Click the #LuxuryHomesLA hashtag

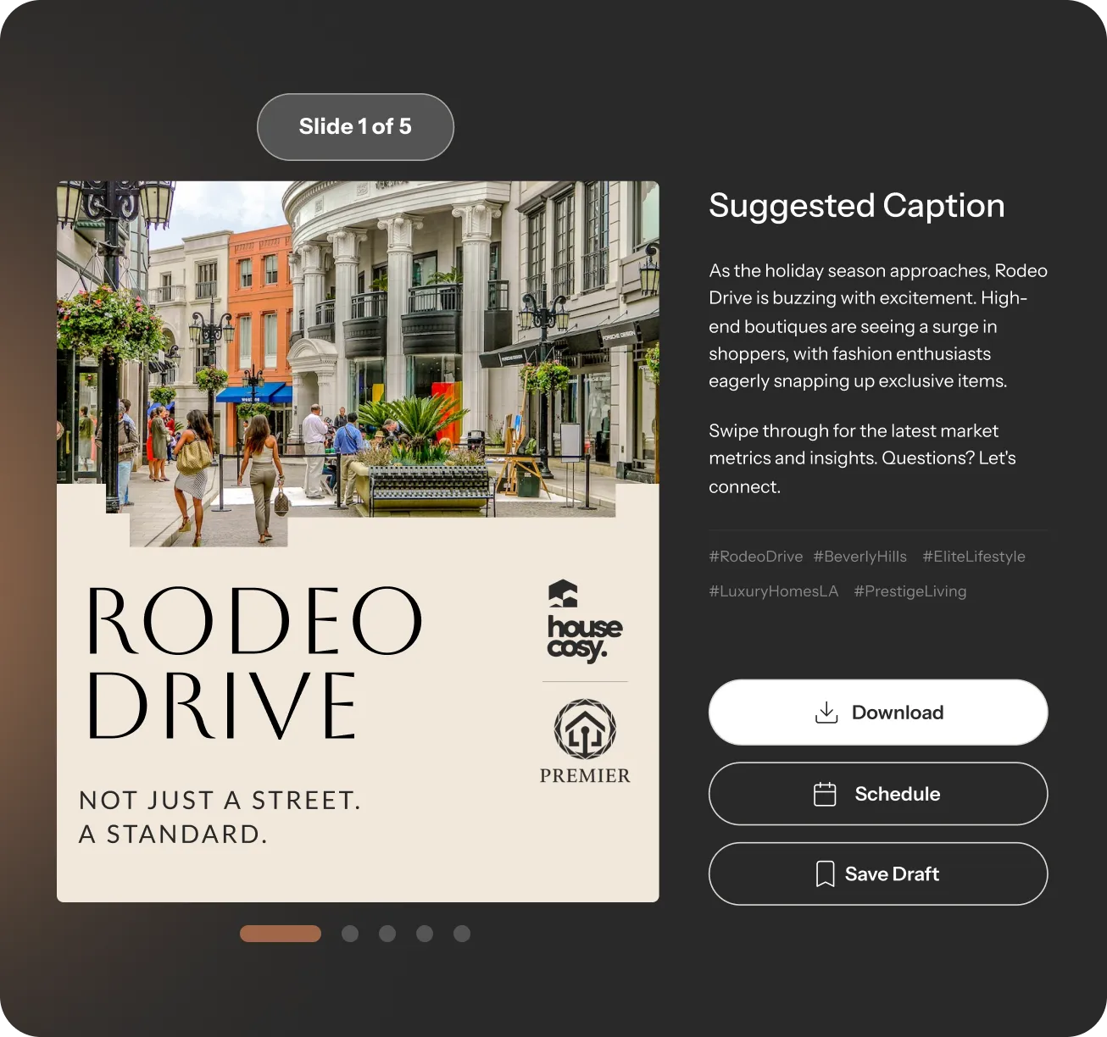774,591
